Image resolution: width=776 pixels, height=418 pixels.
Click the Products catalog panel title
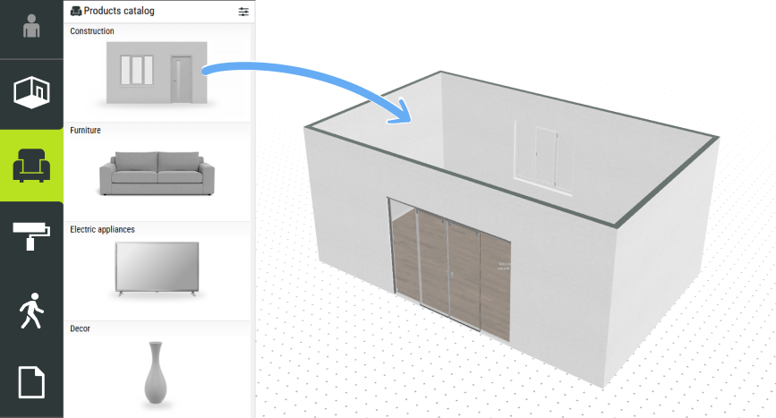120,11
